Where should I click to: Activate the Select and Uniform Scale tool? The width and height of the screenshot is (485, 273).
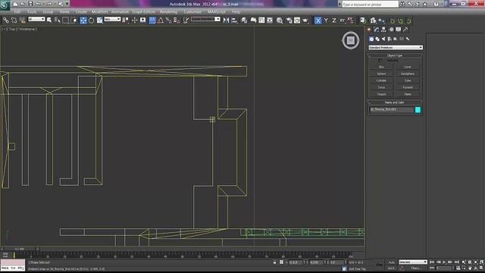[x=99, y=20]
